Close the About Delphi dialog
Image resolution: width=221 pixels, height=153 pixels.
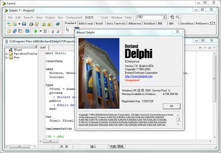tap(177, 31)
